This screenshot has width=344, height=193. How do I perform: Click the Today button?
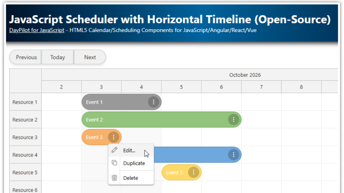(x=57, y=57)
